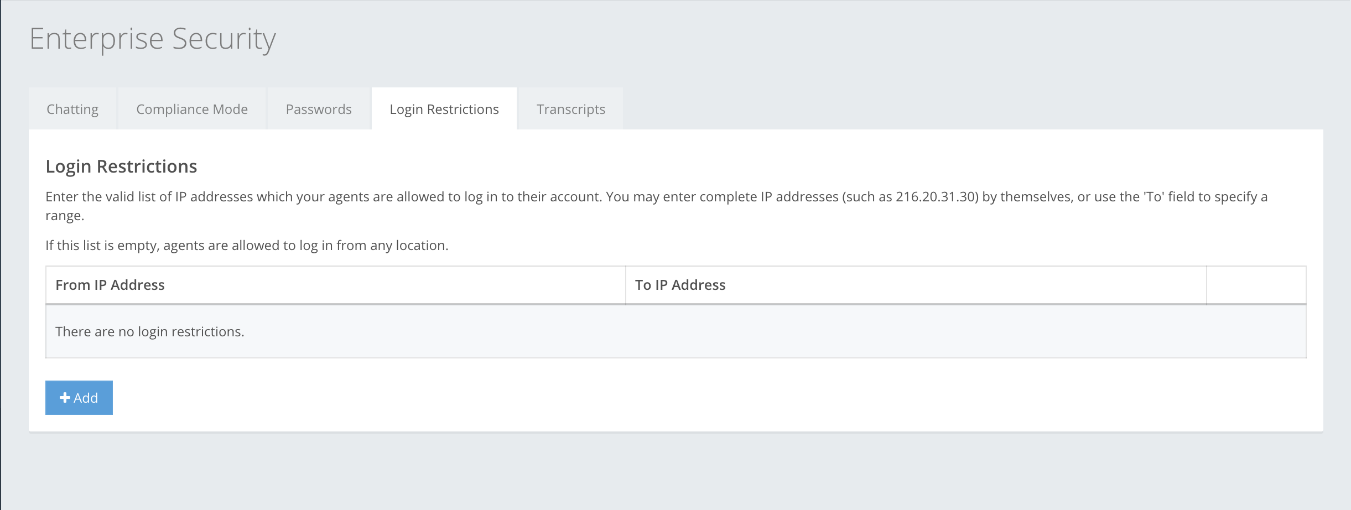1351x510 pixels.
Task: Click the From IP Address column header
Action: (x=110, y=285)
